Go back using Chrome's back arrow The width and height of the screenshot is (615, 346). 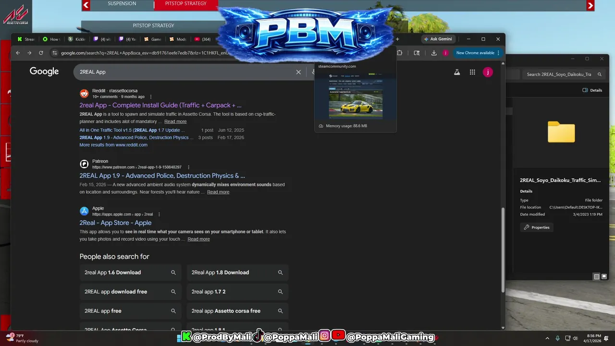[18, 53]
